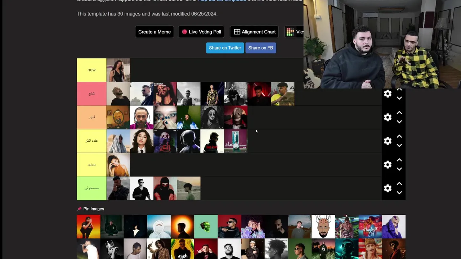Select the green مسمعتوش tier label

click(91, 188)
